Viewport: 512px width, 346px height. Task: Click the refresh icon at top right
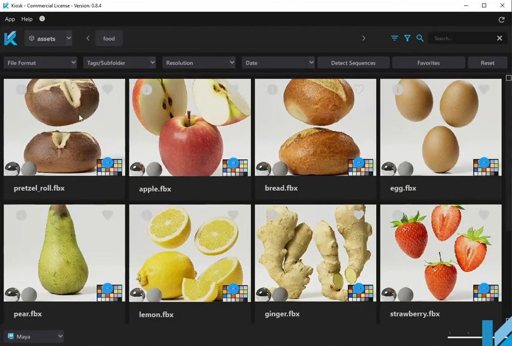tap(501, 20)
